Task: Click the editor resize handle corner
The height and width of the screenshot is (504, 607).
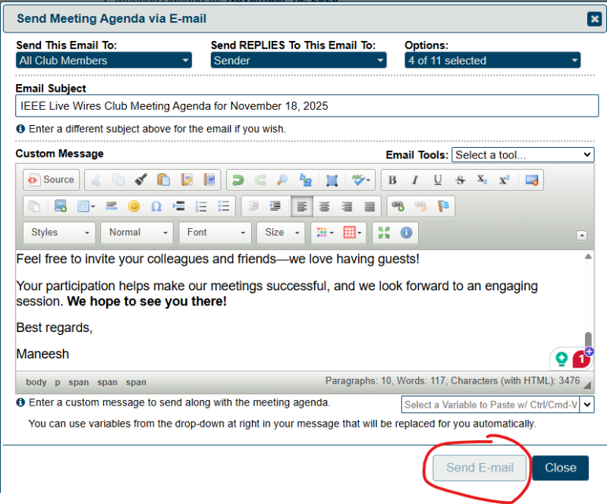Action: click(x=587, y=385)
